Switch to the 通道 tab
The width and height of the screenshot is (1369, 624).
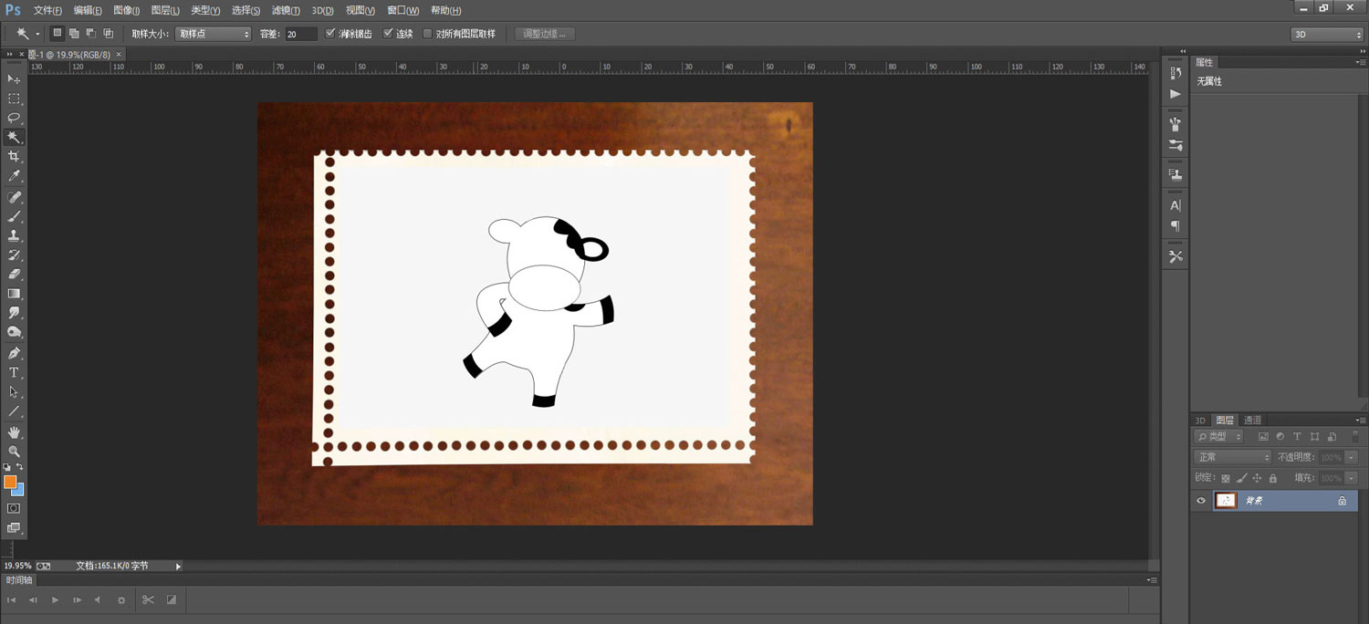coord(1251,420)
